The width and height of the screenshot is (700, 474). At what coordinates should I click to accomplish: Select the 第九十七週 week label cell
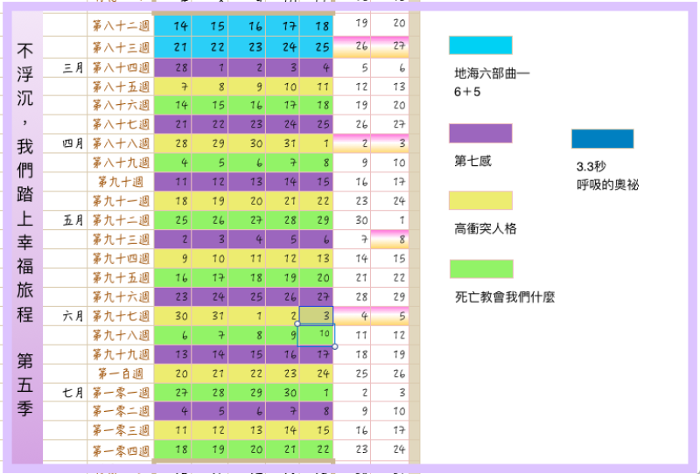click(121, 316)
